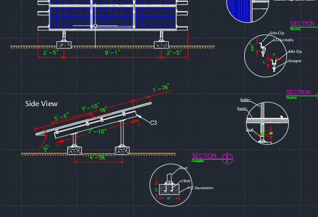Select the 1½" gap dimension text
The height and width of the screenshot is (217, 318).
click(103, 109)
